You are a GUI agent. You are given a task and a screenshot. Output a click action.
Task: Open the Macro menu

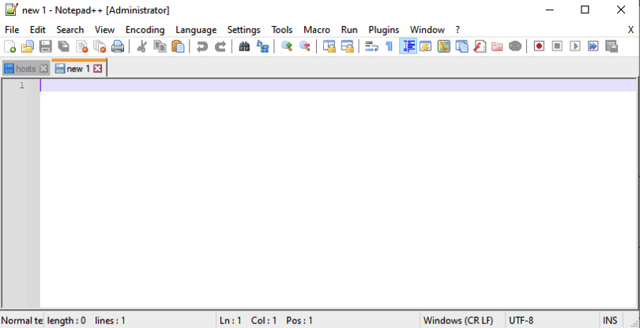click(316, 30)
